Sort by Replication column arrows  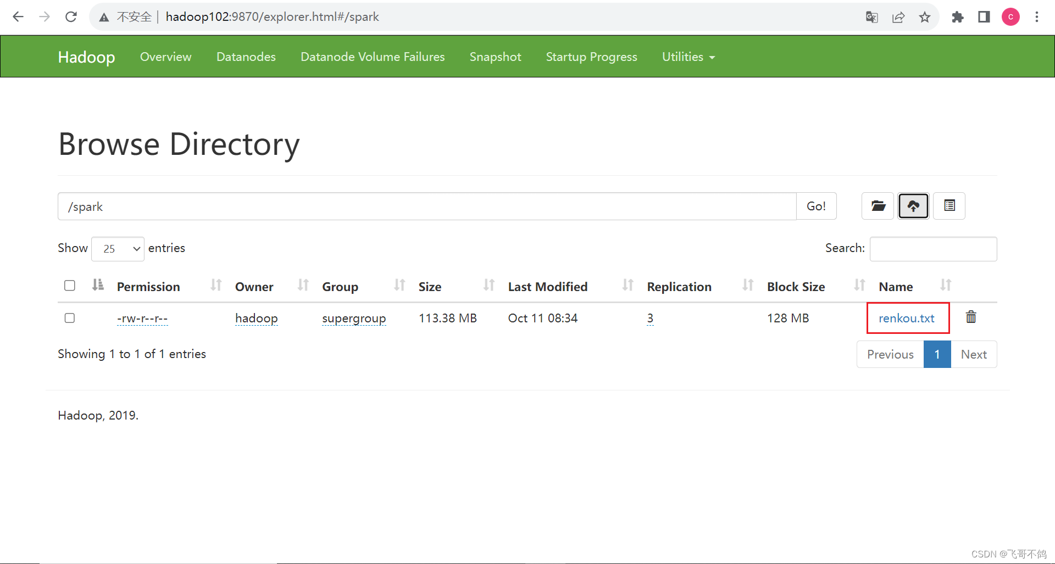click(748, 285)
